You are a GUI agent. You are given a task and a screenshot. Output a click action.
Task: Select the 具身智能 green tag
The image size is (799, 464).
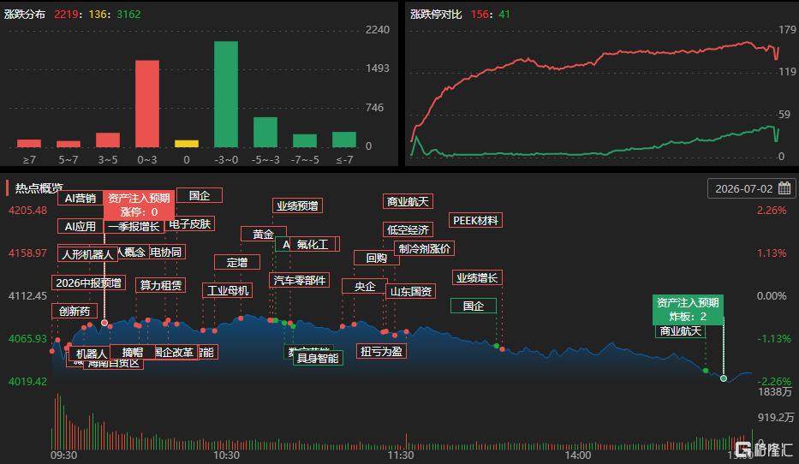[318, 358]
